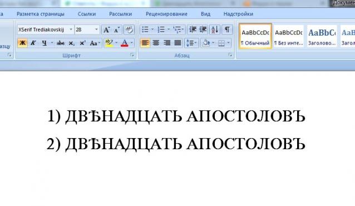Decrease font size with Shrink Font
The width and height of the screenshot is (355, 206).
(x=117, y=30)
